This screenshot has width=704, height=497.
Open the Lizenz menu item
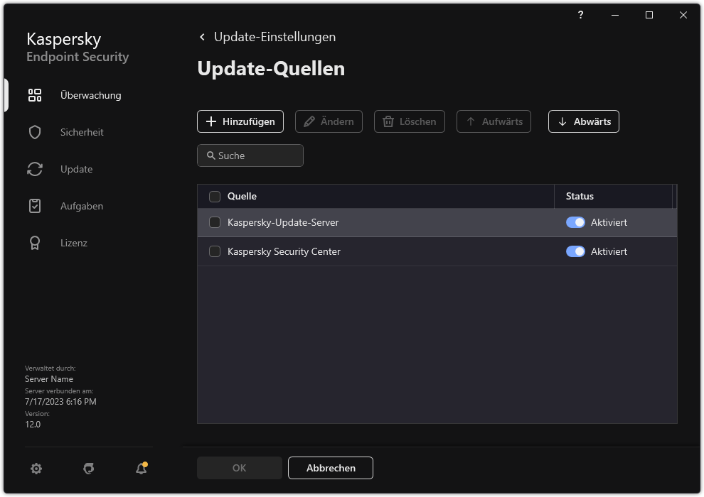coord(74,243)
